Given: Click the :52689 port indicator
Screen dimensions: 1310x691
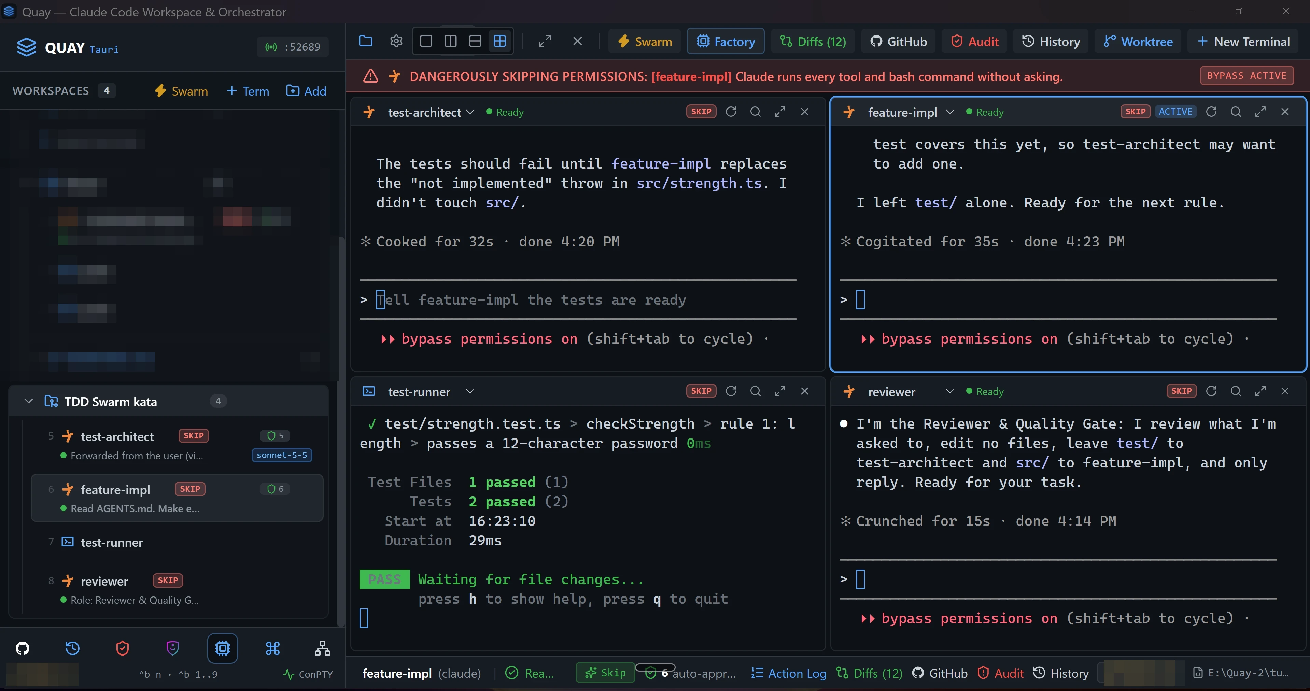Looking at the screenshot, I should pos(292,47).
